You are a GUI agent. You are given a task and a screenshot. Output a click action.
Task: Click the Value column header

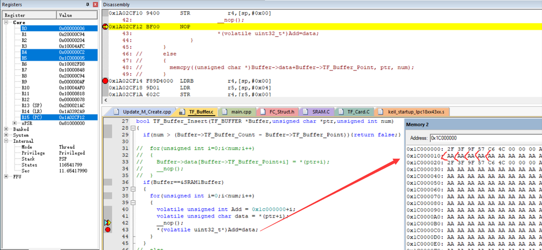click(78, 15)
